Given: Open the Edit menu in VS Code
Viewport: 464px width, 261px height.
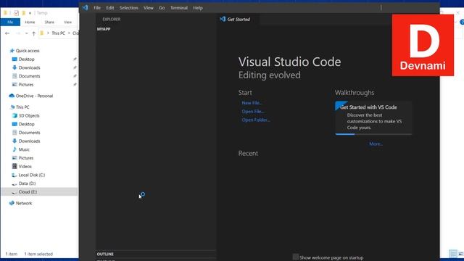Looking at the screenshot, I should (110, 8).
